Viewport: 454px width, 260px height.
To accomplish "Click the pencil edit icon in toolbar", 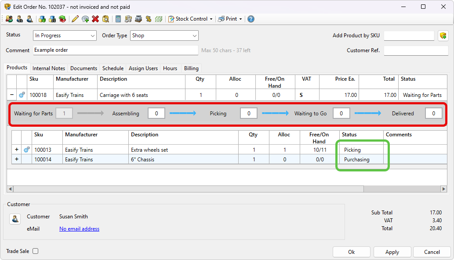I will coord(75,19).
